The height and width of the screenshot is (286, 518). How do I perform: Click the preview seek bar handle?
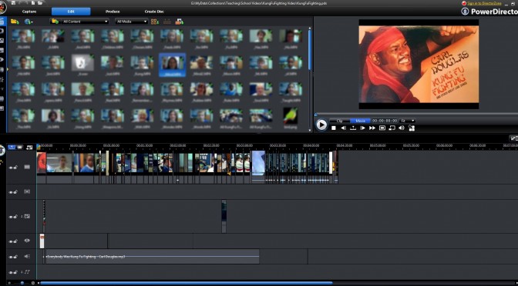[x=316, y=115]
